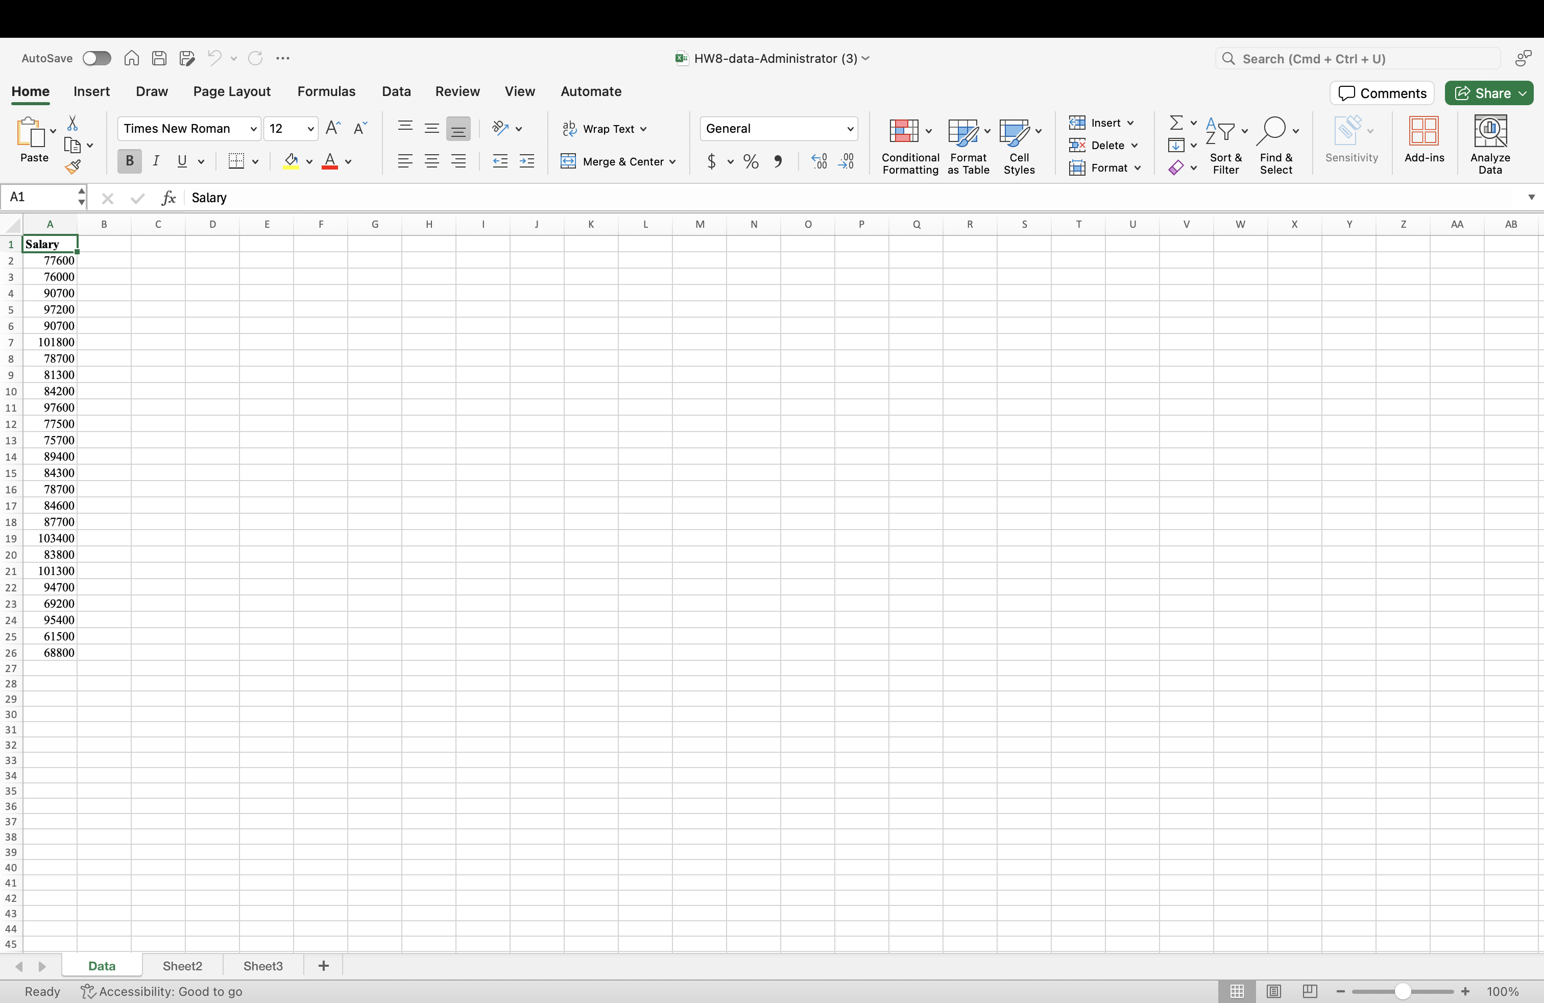Switch to the Formulas ribbon tab
Screen dimensions: 1544x1003
coord(326,91)
